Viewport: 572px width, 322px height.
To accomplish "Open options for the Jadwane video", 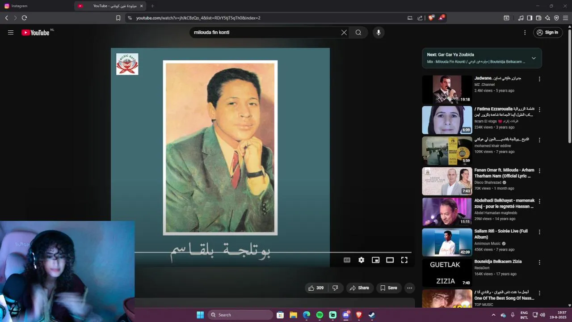I will pyautogui.click(x=539, y=79).
